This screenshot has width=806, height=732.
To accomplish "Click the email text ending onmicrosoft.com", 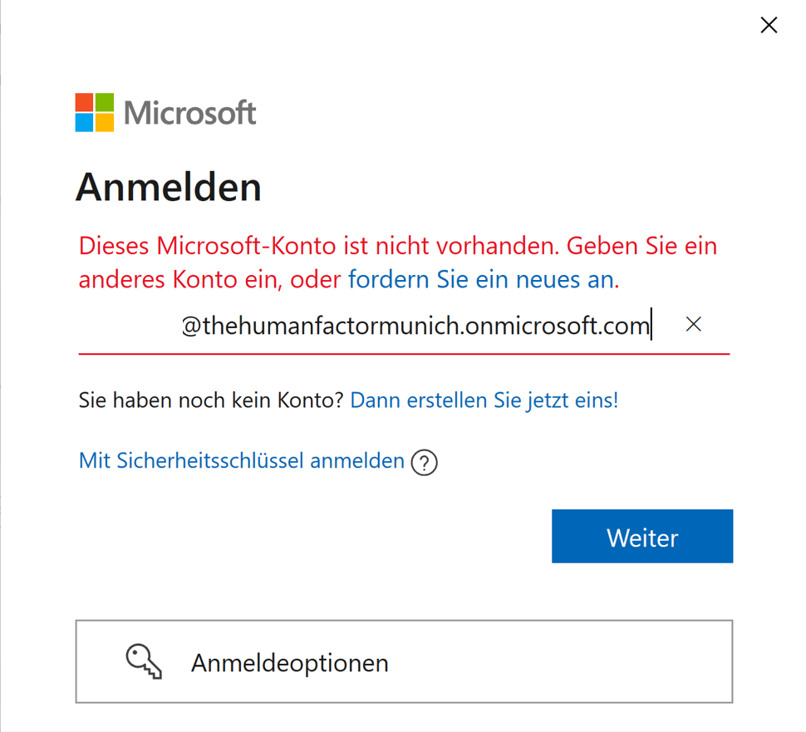I will 416,326.
